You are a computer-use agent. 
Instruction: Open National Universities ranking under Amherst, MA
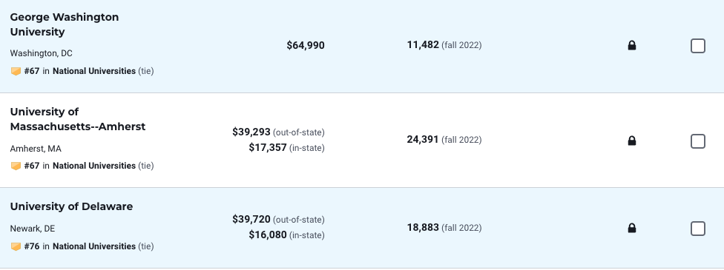(x=94, y=166)
